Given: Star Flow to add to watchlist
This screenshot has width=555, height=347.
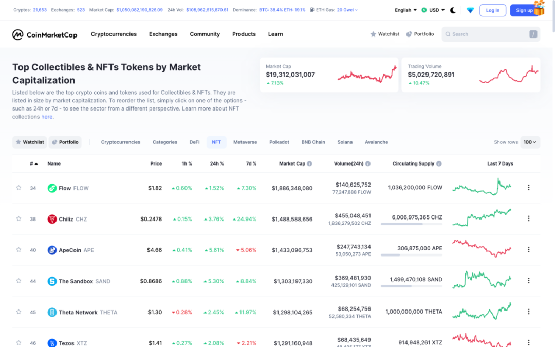Looking at the screenshot, I should click(x=19, y=188).
